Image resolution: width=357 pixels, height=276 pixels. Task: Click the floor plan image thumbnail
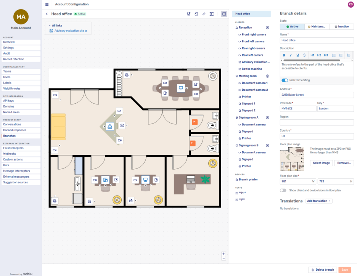tap(292, 159)
